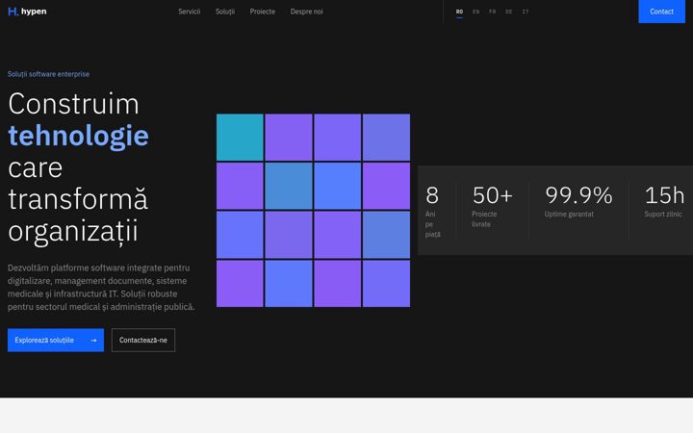Screen dimensions: 693x433
Task: Click the hypen logo
Action: 27,12
